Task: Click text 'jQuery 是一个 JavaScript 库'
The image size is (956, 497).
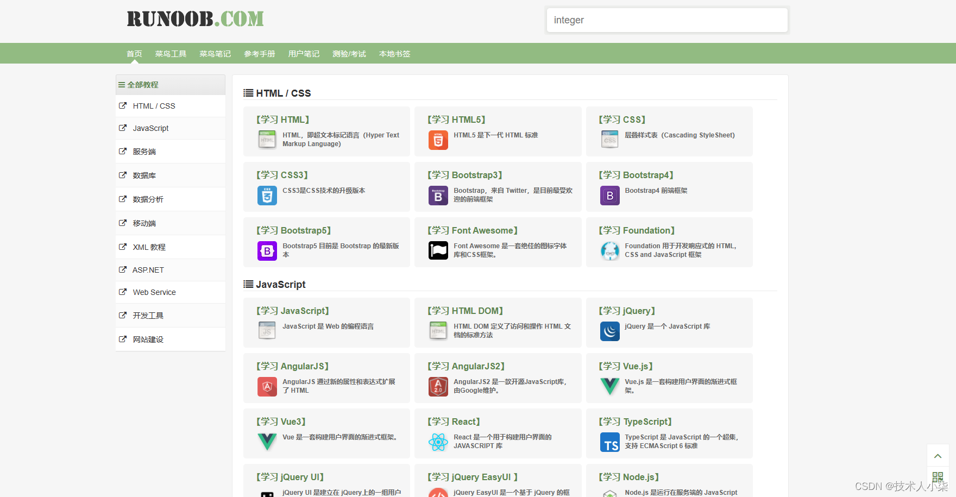Action: (668, 326)
